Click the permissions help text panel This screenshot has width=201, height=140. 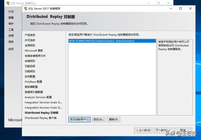(175, 77)
